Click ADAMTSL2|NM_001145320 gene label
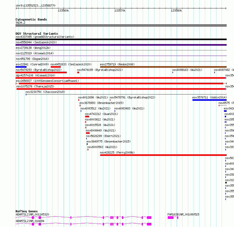The height and width of the screenshot is (227, 234). click(32, 214)
